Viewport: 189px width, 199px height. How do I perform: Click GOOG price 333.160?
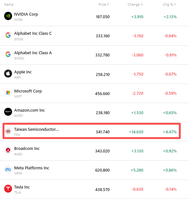[x=103, y=36]
